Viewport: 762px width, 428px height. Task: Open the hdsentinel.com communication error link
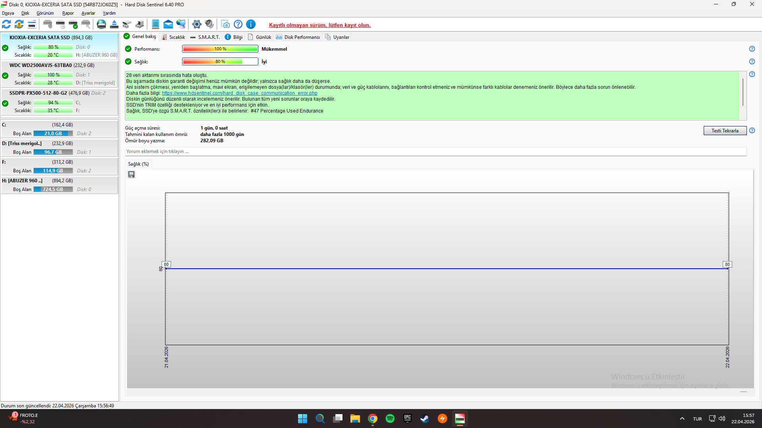coord(240,94)
